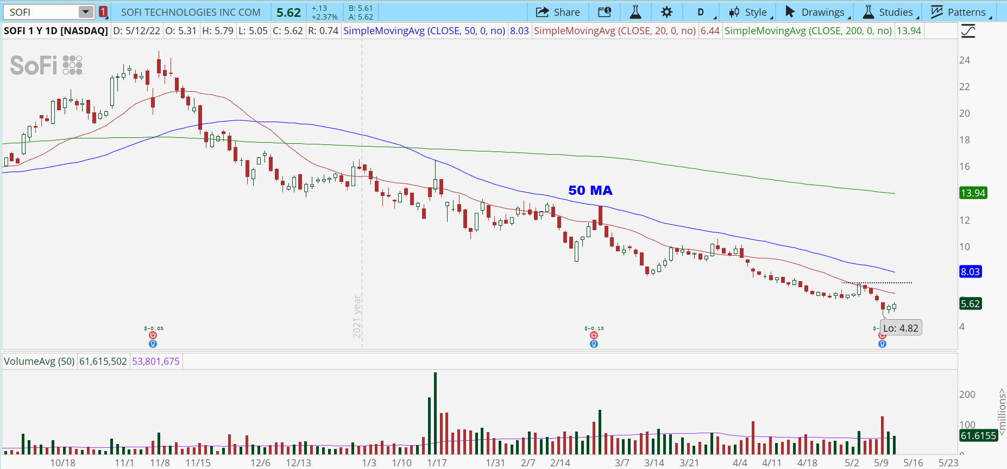
Task: Click the SOFI 1 Y 1D [NASDAQ] header
Action: pyautogui.click(x=56, y=31)
